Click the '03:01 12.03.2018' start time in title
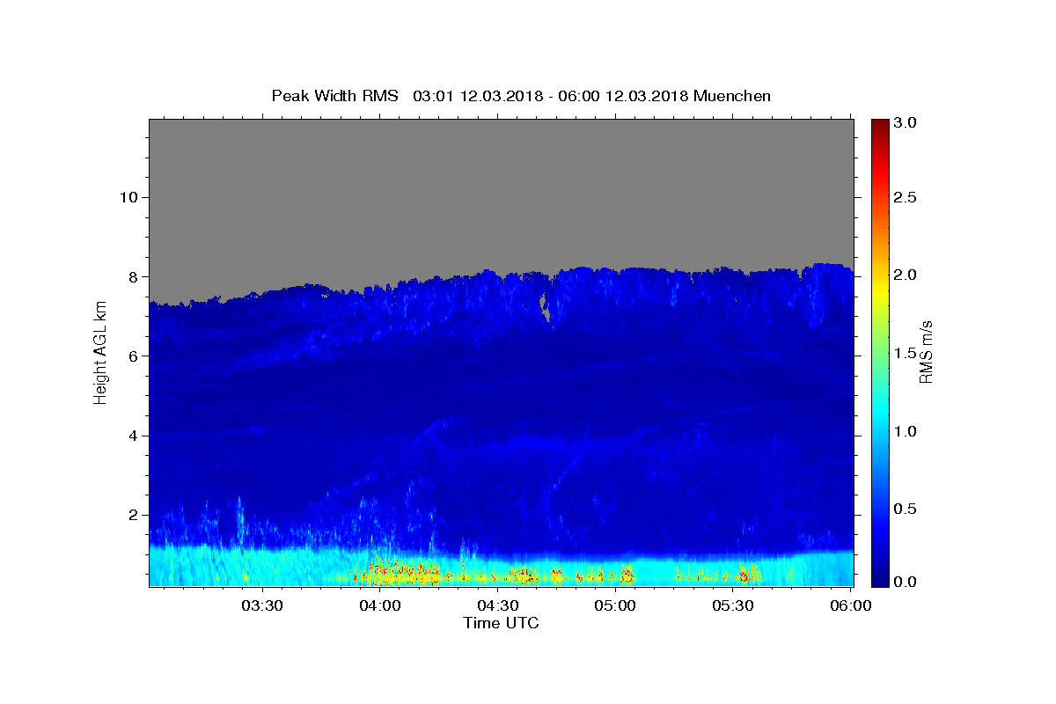Image resolution: width=1056 pixels, height=704 pixels. (478, 96)
